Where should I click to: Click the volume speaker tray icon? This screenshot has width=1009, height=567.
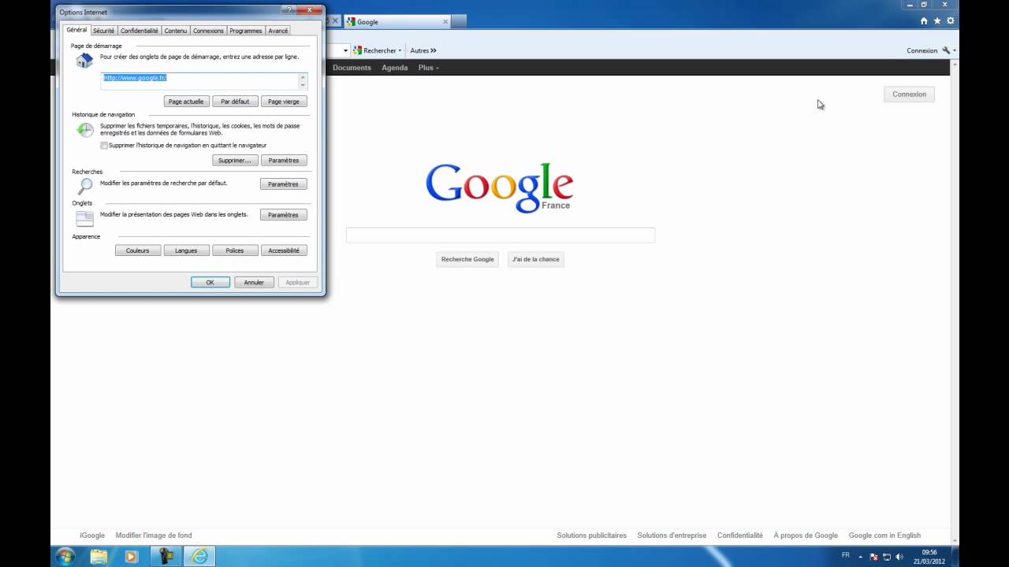899,557
